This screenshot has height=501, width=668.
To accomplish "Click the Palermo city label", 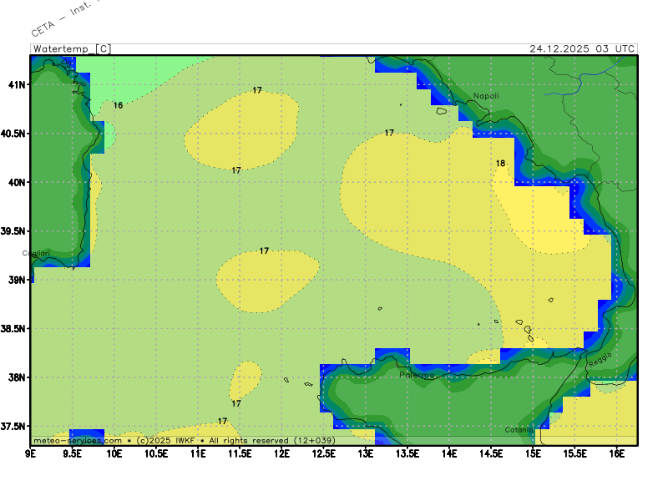I will coord(417,375).
